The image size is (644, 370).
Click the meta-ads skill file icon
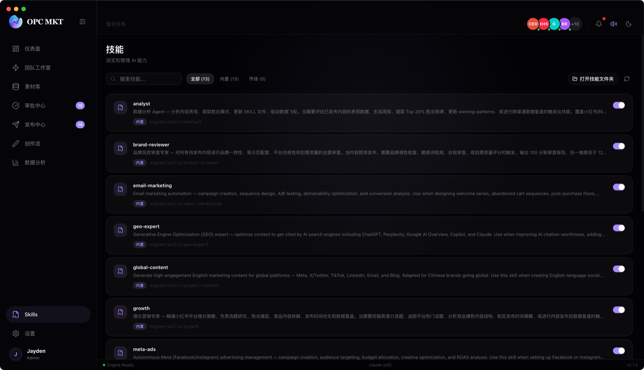point(120,353)
